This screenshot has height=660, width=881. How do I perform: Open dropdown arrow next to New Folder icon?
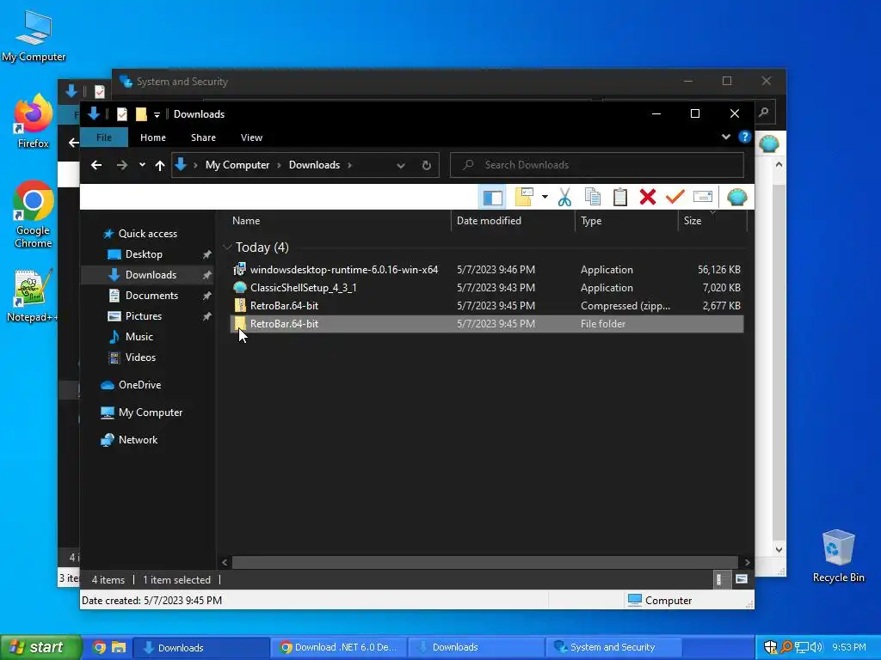[545, 197]
